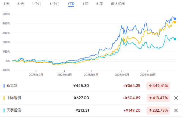Click the cyan color marker beside 天孚通信
185x119 pixels.
[x=4, y=110]
